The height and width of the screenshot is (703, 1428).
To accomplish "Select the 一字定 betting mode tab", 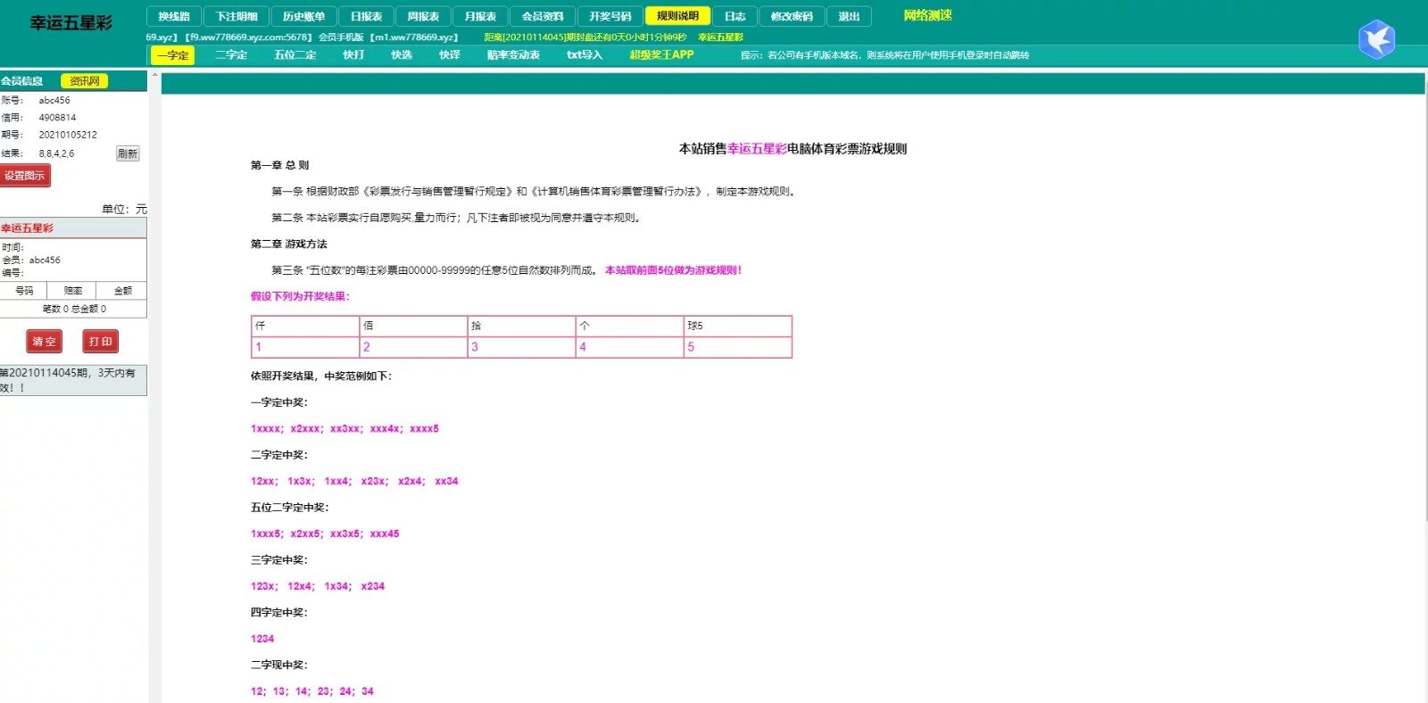I will [172, 55].
